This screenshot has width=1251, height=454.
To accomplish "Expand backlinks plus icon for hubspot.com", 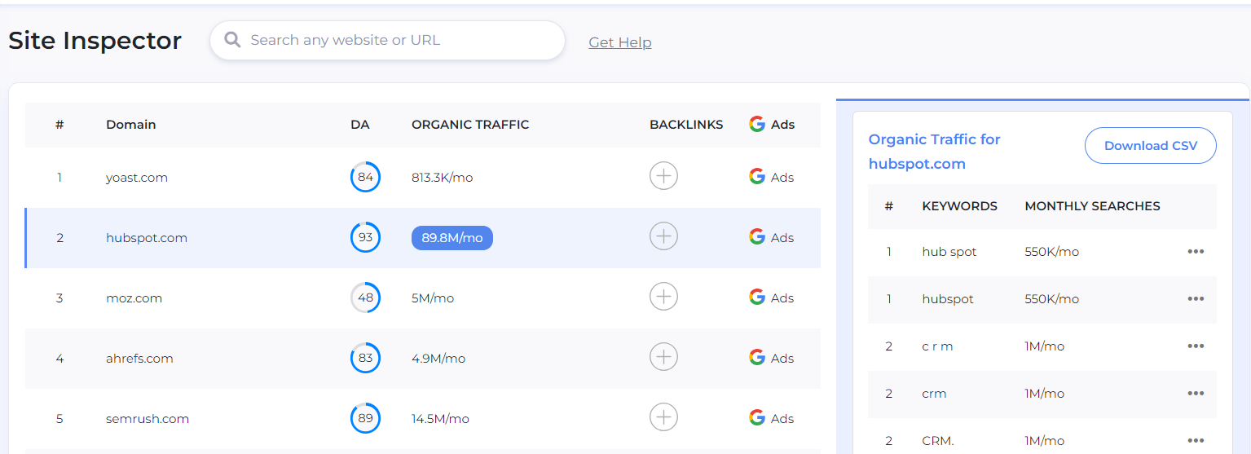I will pyautogui.click(x=663, y=236).
